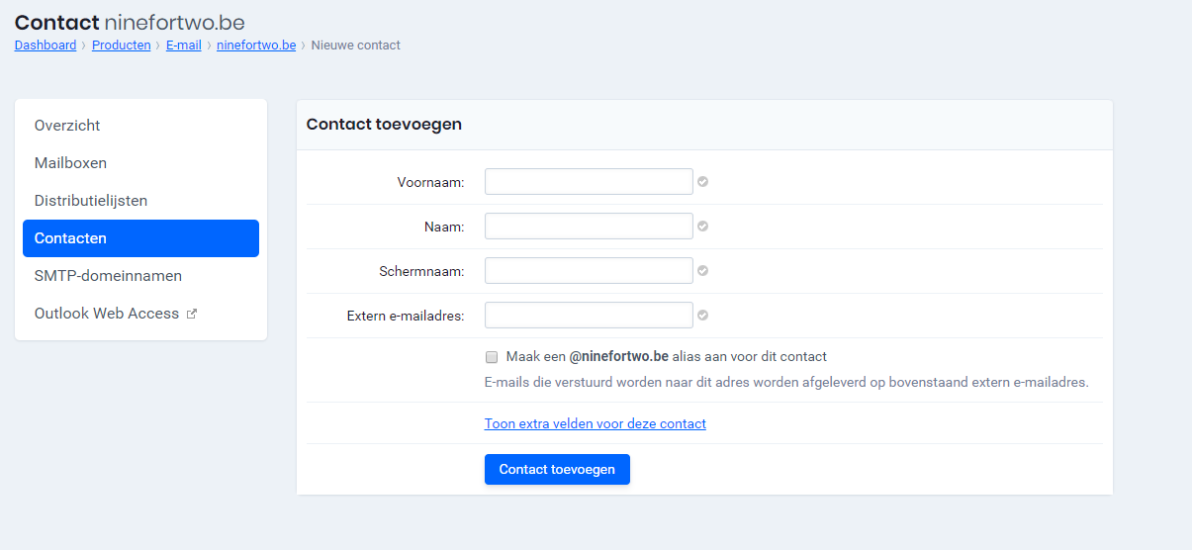The width and height of the screenshot is (1192, 550).
Task: Click the validation checkmark icon beside Voornaam
Action: pyautogui.click(x=702, y=182)
